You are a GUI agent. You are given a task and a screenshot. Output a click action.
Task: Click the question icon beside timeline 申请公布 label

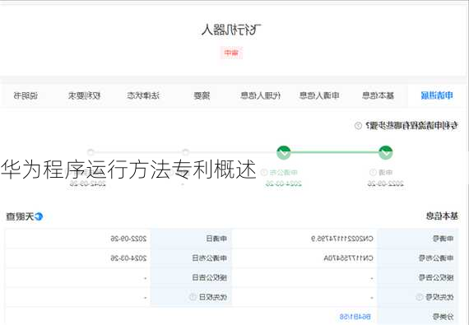click(x=264, y=173)
